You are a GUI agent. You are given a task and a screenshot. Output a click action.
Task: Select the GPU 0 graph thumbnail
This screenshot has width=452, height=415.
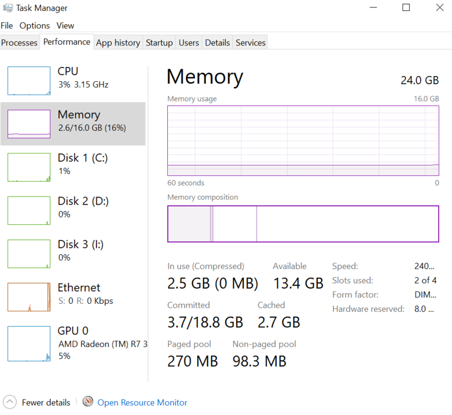(29, 344)
